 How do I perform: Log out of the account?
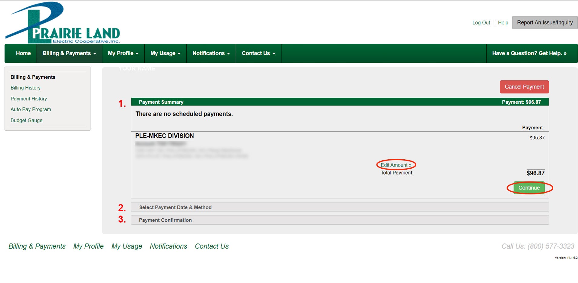tap(481, 23)
